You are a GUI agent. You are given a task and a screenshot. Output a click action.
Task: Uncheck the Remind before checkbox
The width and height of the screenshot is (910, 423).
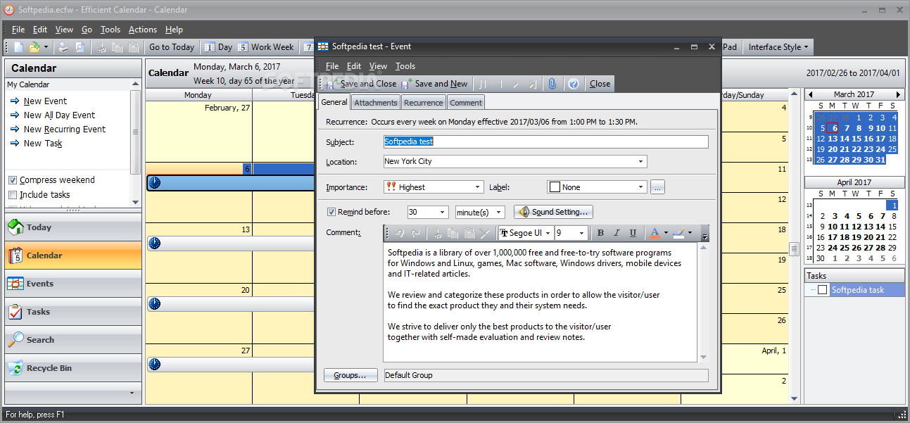[x=331, y=212]
